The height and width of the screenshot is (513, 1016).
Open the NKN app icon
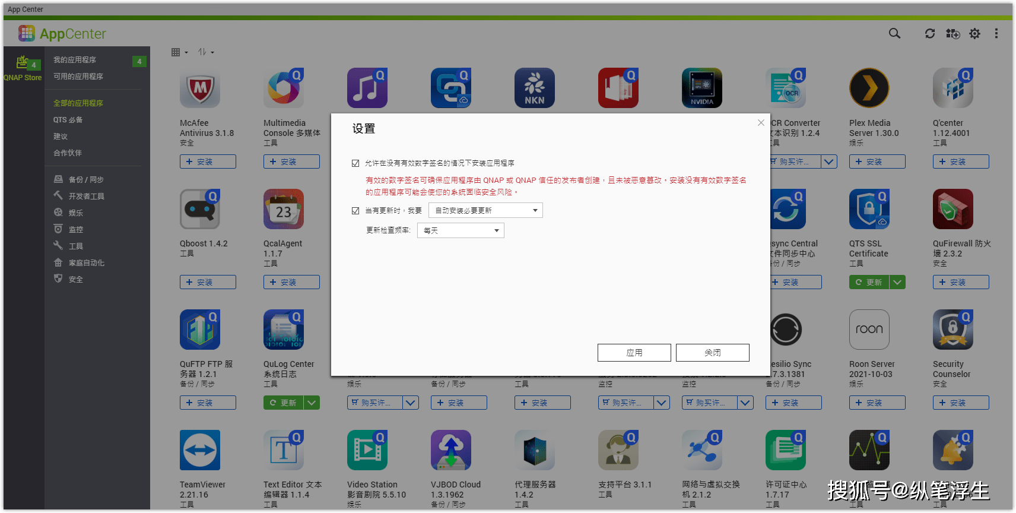[x=535, y=88]
